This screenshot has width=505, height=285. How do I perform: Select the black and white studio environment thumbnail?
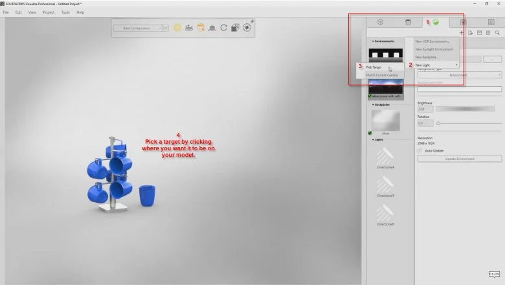pos(385,55)
